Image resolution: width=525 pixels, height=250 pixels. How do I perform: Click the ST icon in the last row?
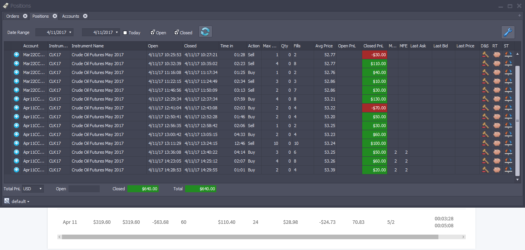tap(508, 170)
